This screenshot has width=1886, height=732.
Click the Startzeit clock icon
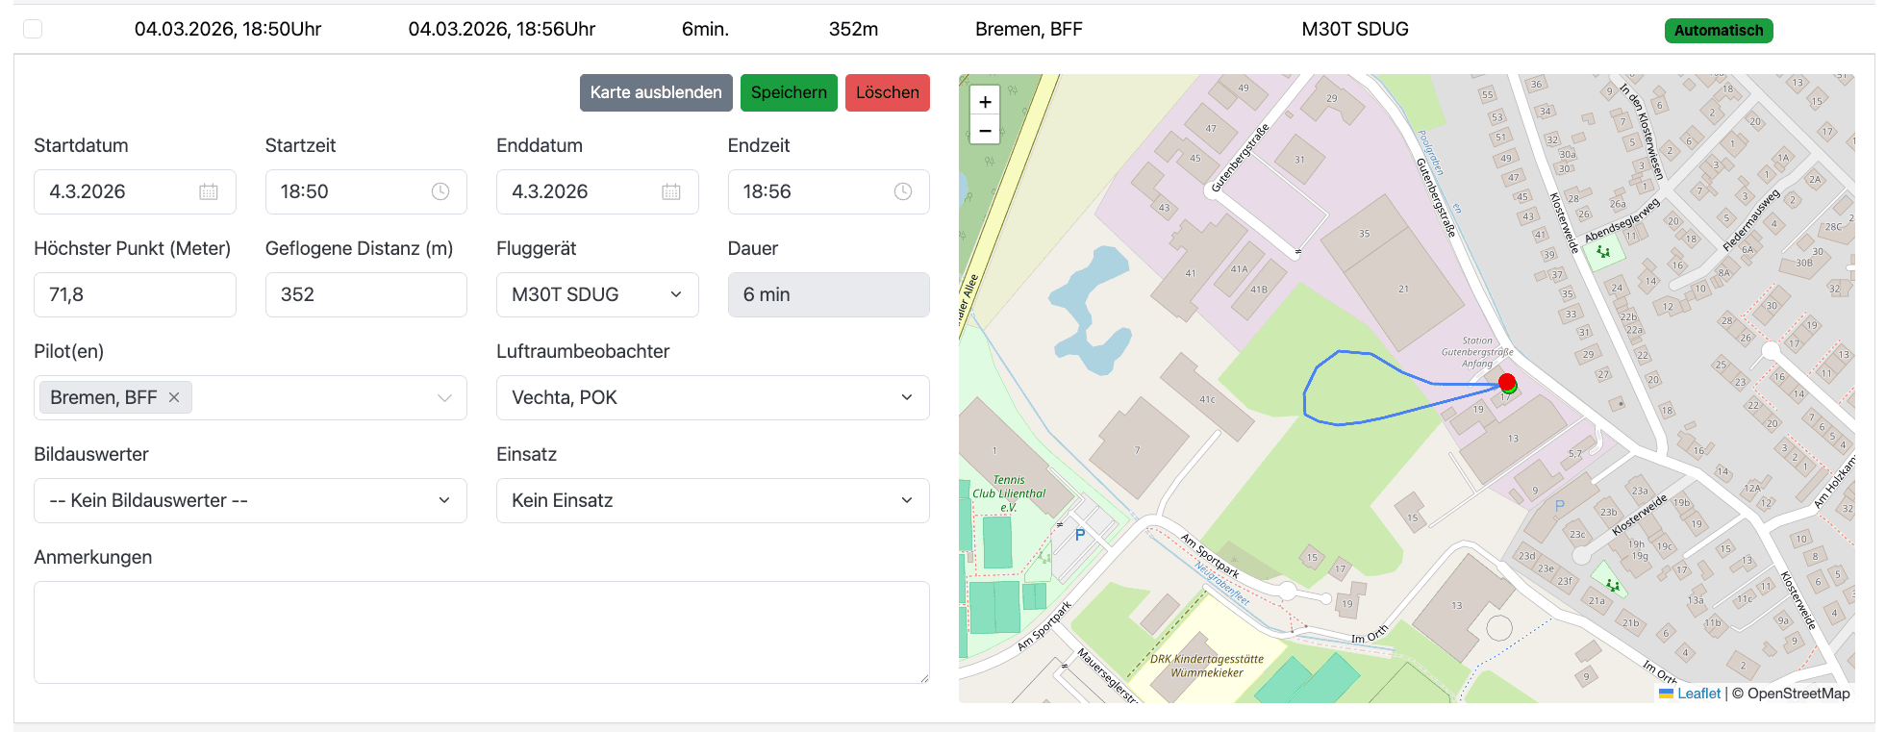click(x=440, y=191)
